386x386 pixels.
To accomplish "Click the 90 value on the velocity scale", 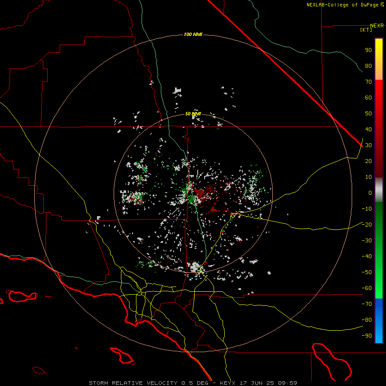I will [x=368, y=50].
